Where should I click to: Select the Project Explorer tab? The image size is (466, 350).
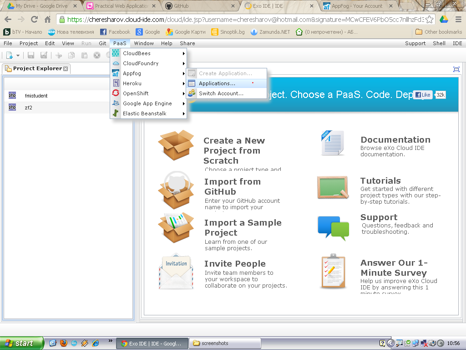(37, 68)
